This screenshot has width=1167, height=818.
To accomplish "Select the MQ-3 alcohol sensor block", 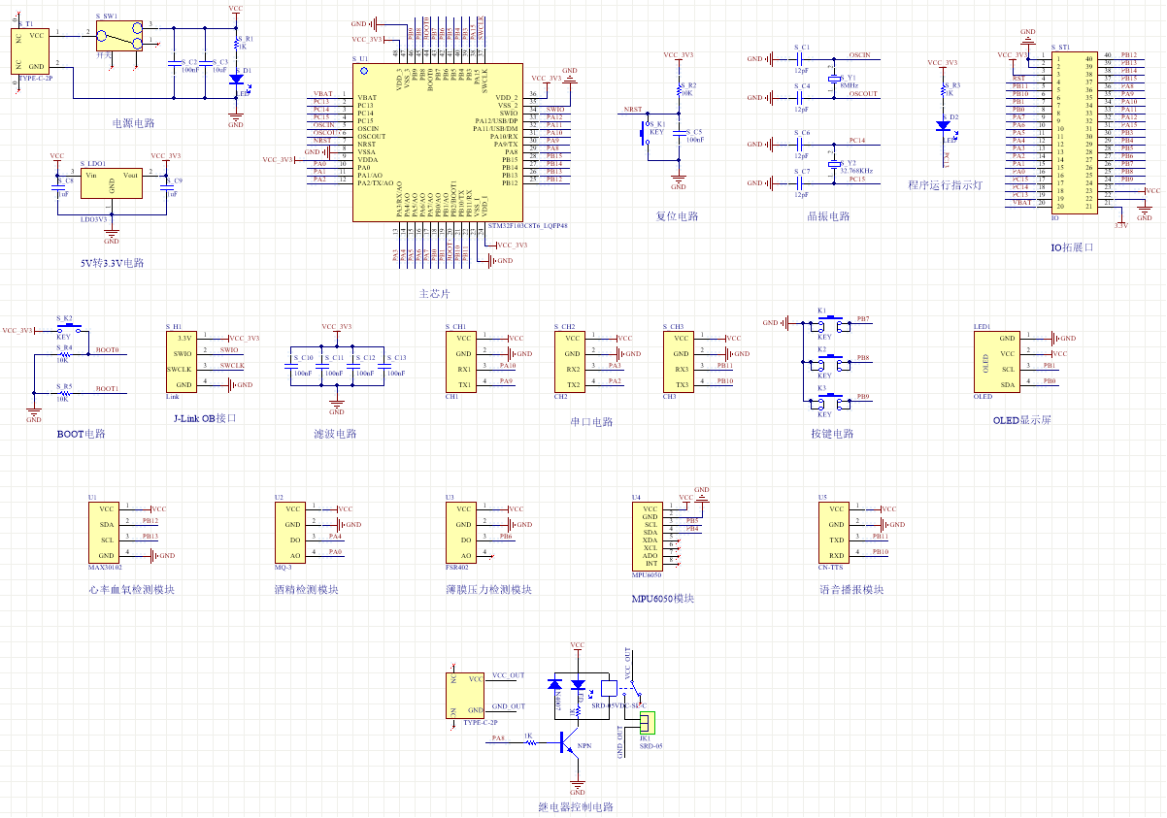I will 290,532.
